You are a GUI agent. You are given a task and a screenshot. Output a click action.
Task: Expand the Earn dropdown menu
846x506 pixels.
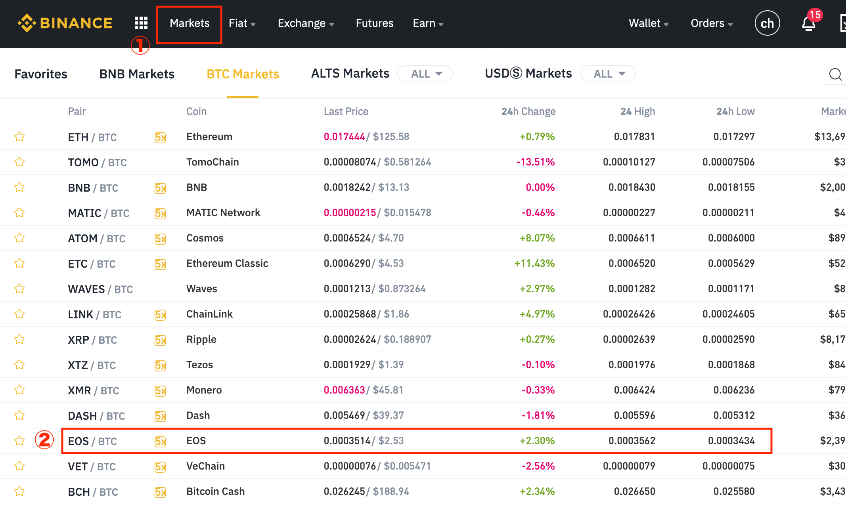pyautogui.click(x=428, y=23)
